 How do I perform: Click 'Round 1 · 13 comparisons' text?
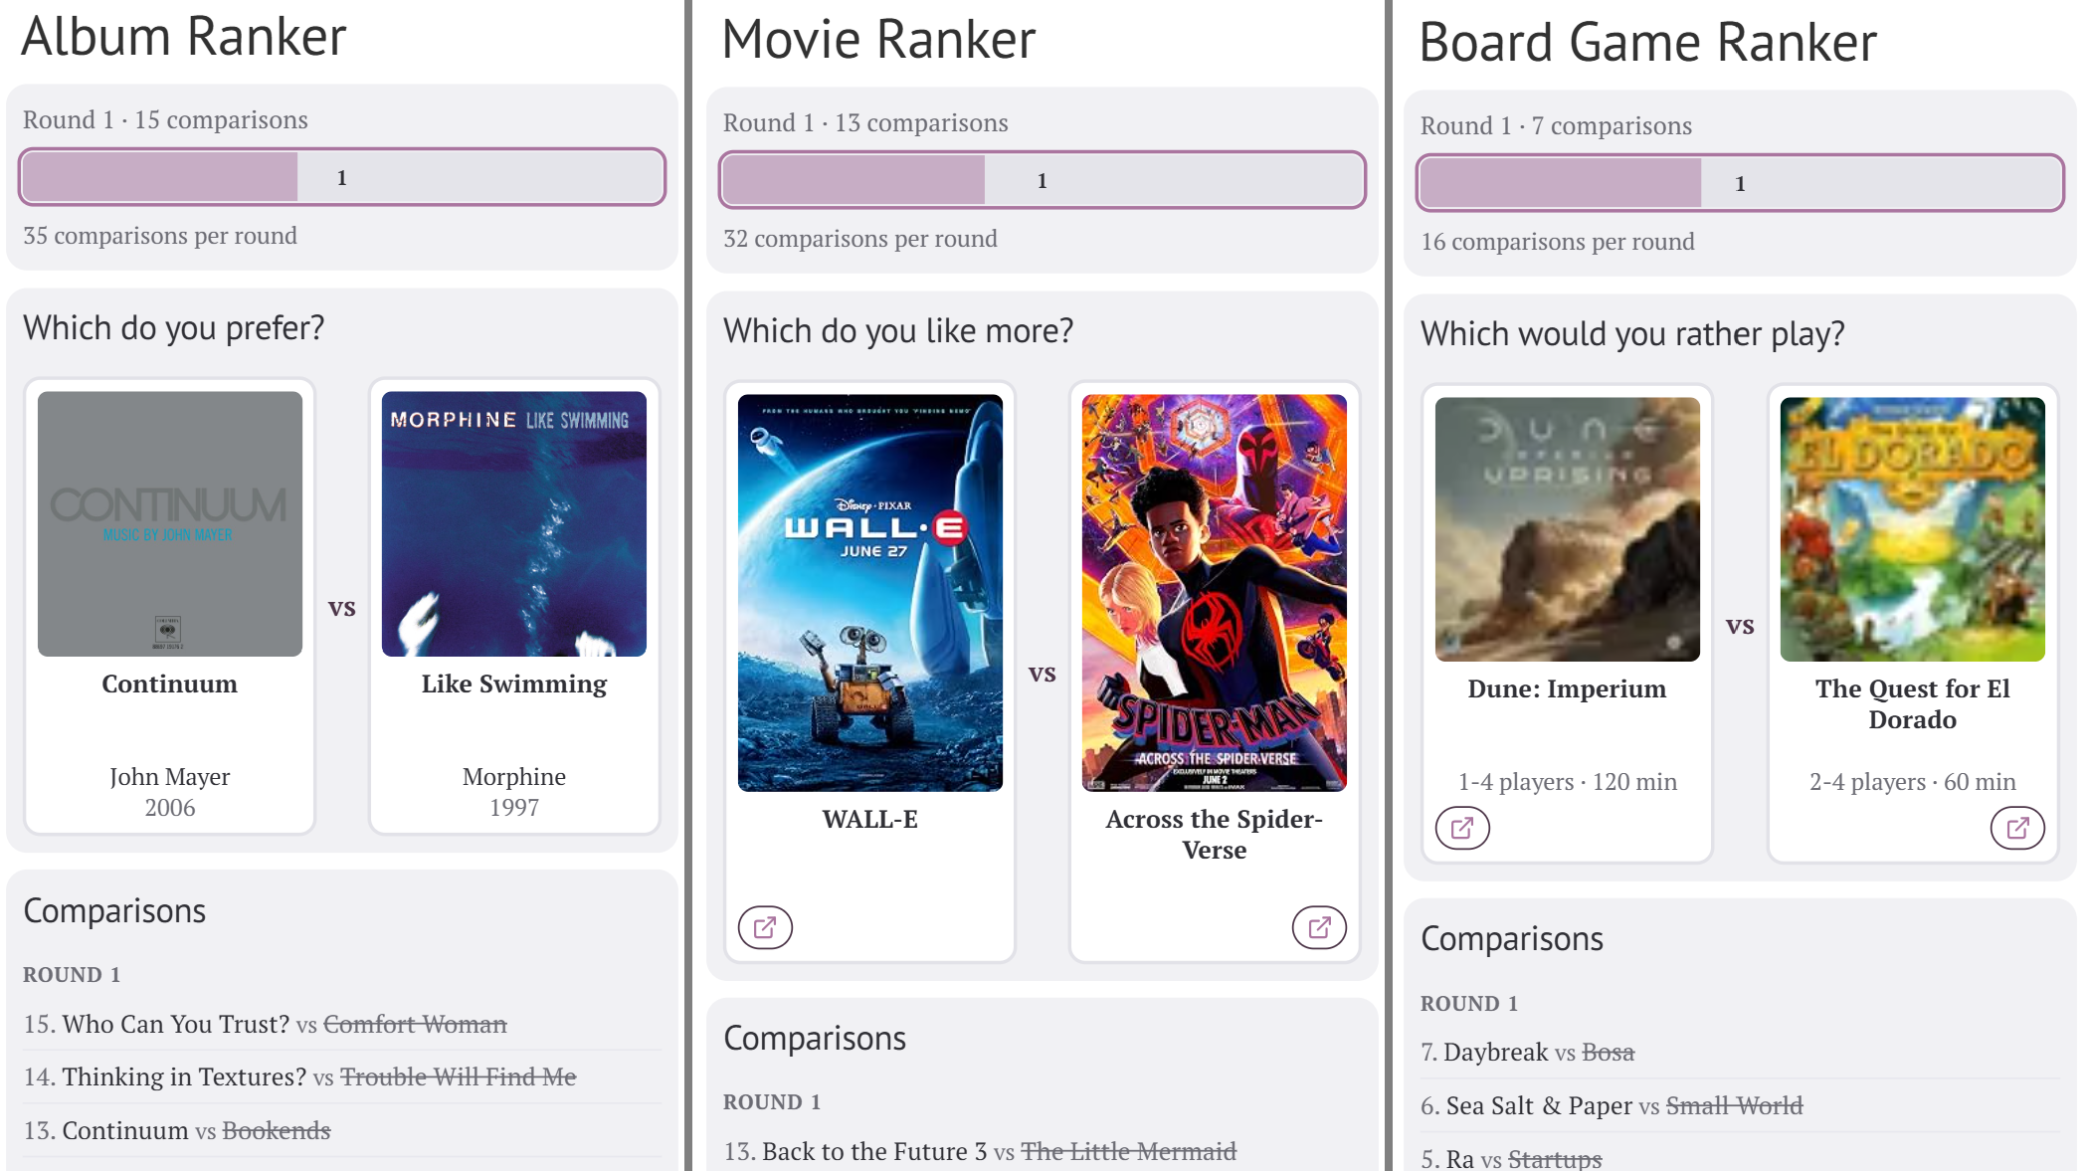click(865, 122)
